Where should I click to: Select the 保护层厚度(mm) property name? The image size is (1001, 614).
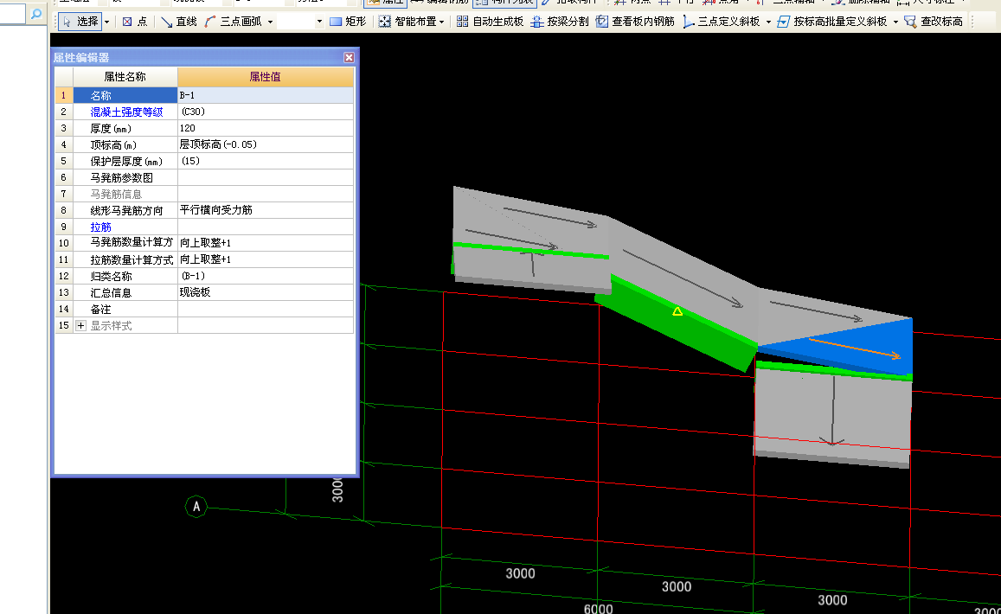[x=126, y=162]
